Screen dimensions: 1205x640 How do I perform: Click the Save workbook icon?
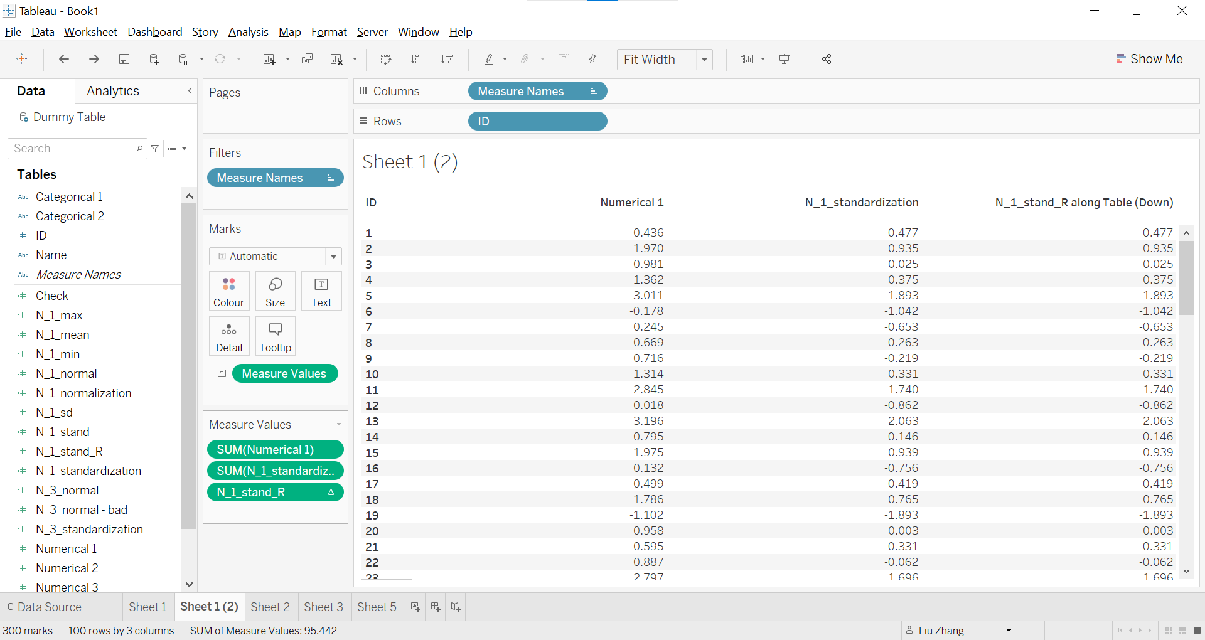124,59
